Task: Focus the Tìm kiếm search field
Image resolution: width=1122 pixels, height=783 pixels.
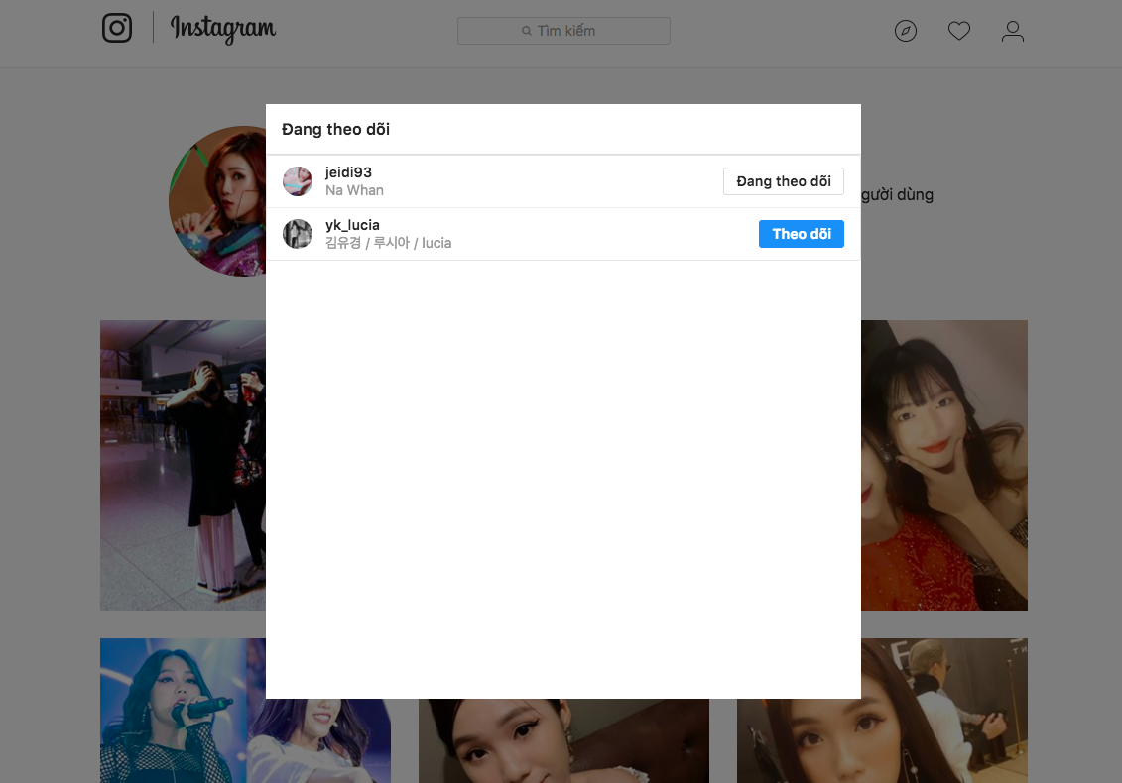Action: click(x=563, y=31)
